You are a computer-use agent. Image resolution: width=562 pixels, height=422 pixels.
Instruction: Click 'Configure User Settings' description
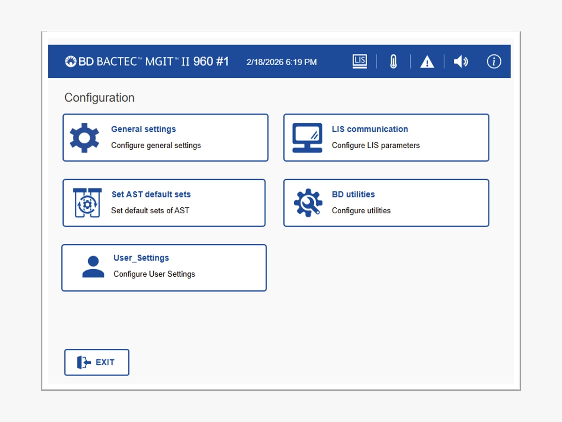155,274
